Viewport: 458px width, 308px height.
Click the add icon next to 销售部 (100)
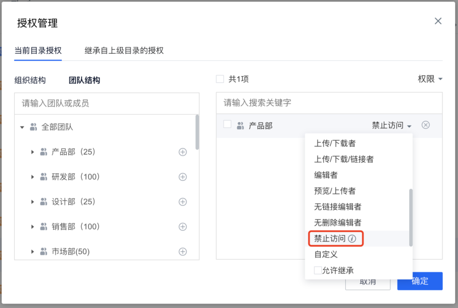click(x=182, y=227)
